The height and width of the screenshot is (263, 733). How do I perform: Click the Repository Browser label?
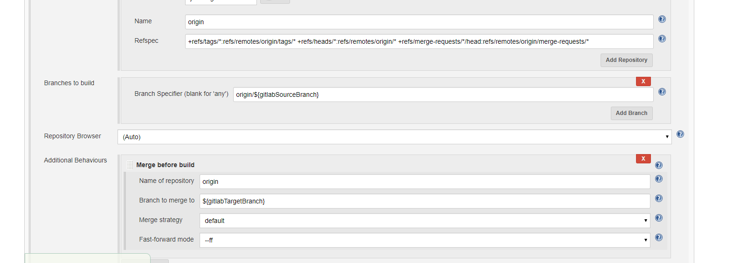tap(72, 136)
